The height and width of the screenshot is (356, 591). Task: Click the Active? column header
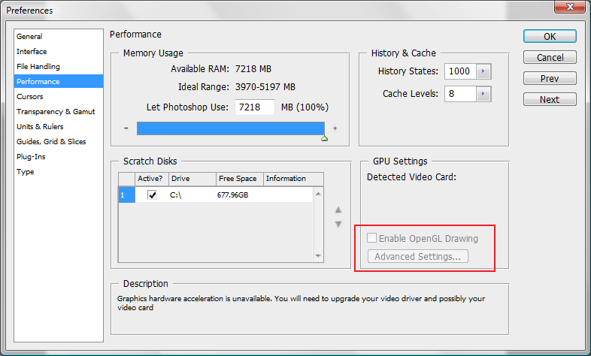point(152,179)
